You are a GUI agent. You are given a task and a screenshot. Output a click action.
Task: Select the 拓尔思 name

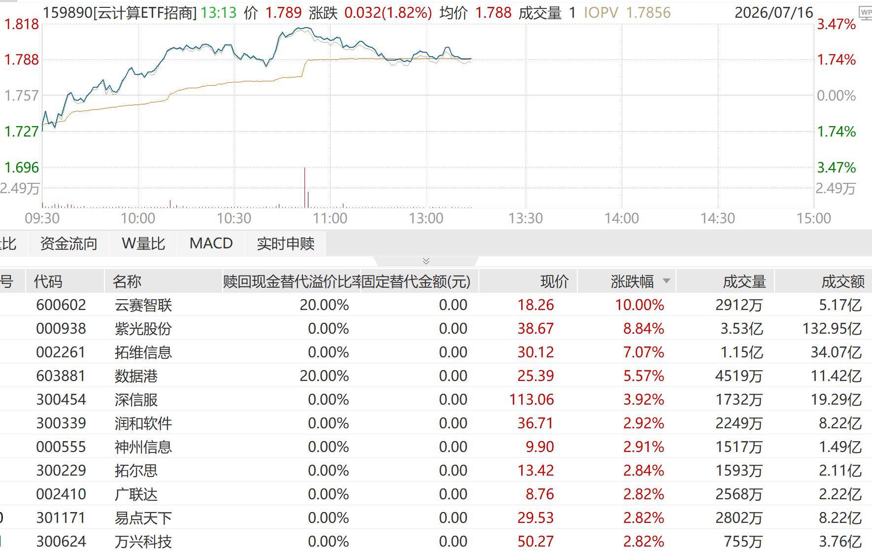pyautogui.click(x=136, y=471)
